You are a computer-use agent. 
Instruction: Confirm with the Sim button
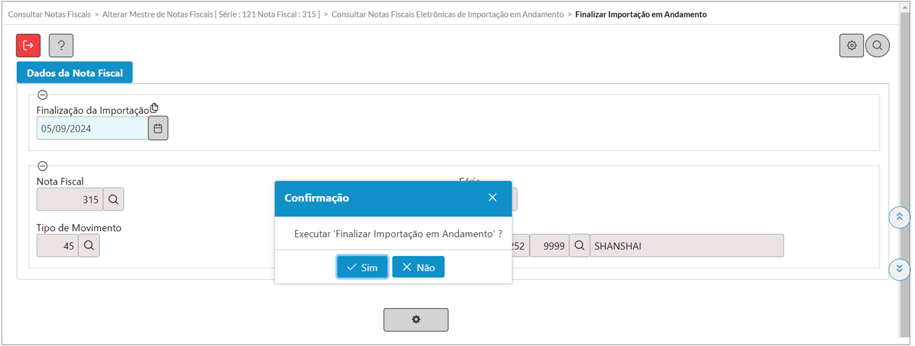(362, 267)
